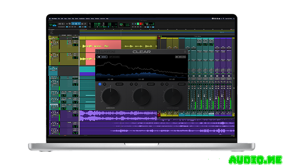The height and width of the screenshot is (165, 283).
Task: Select the Selector tool
Action: pyautogui.click(x=76, y=24)
